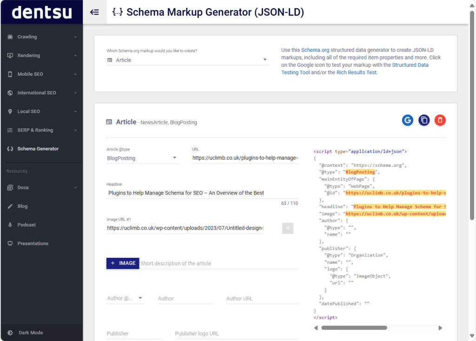
Task: Click the dentsu logo
Action: [41, 12]
